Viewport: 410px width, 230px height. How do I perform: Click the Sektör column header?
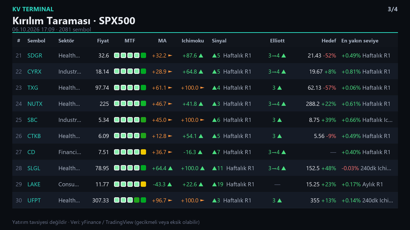coord(66,41)
